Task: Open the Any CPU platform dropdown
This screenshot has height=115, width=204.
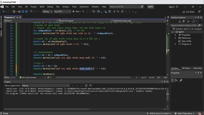Action: 62,11
